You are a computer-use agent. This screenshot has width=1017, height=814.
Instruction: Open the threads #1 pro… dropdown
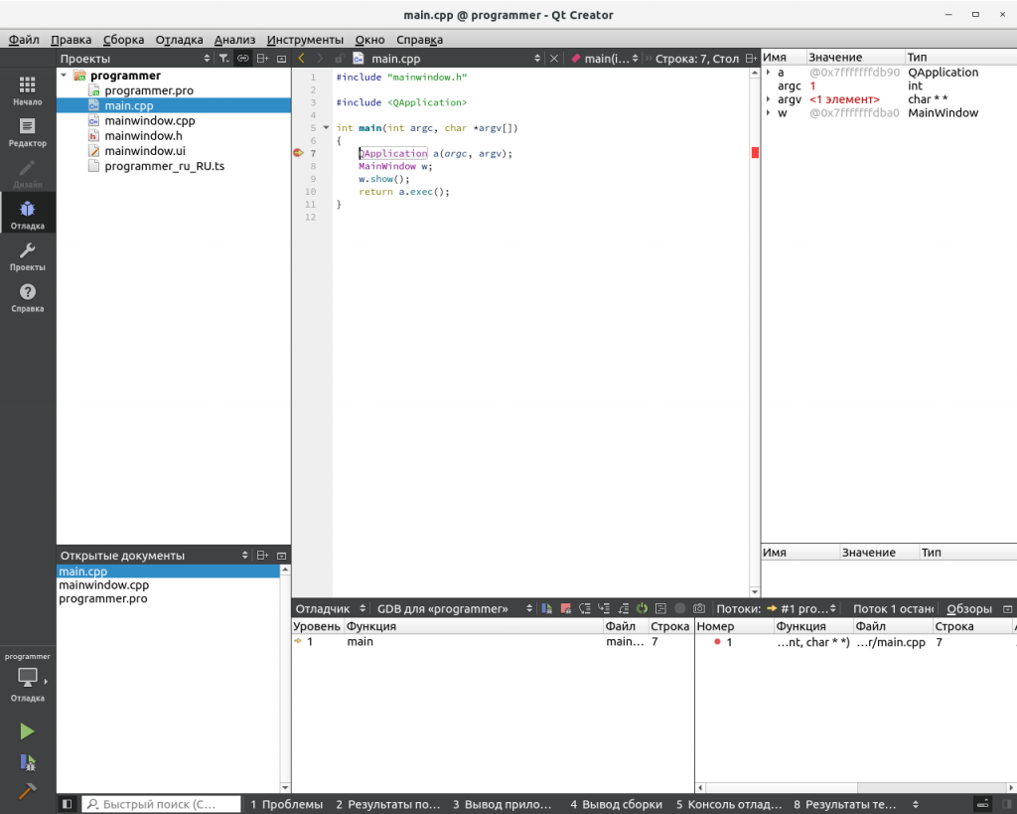pos(801,608)
